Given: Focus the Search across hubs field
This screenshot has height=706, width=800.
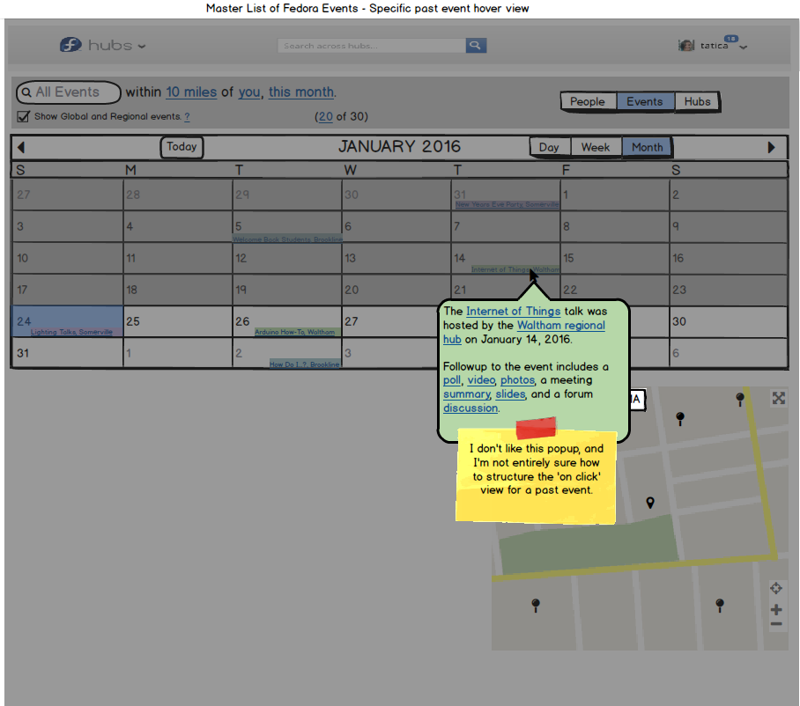Looking at the screenshot, I should [x=372, y=46].
